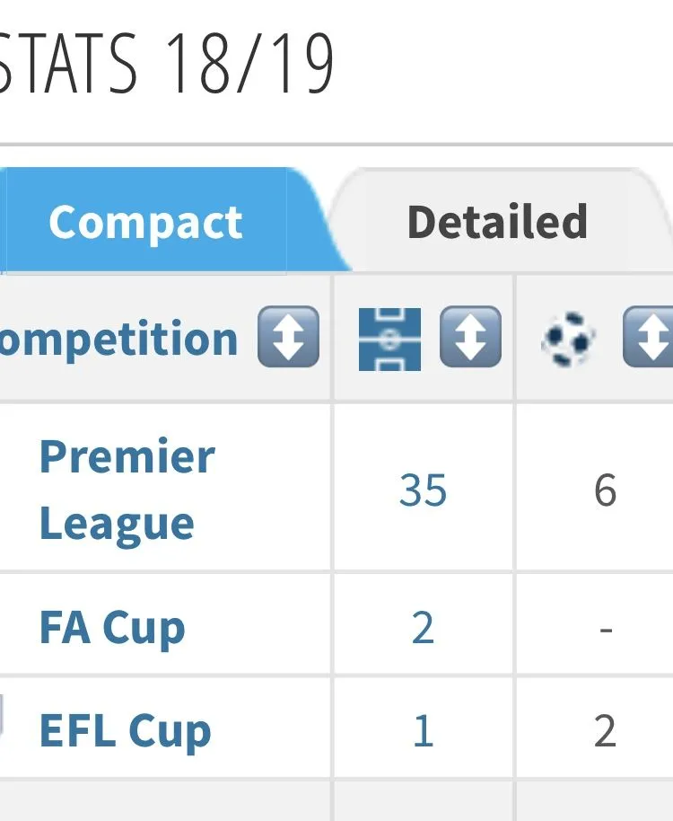
Task: Click FA Cup appearances value 2
Action: [x=423, y=627]
